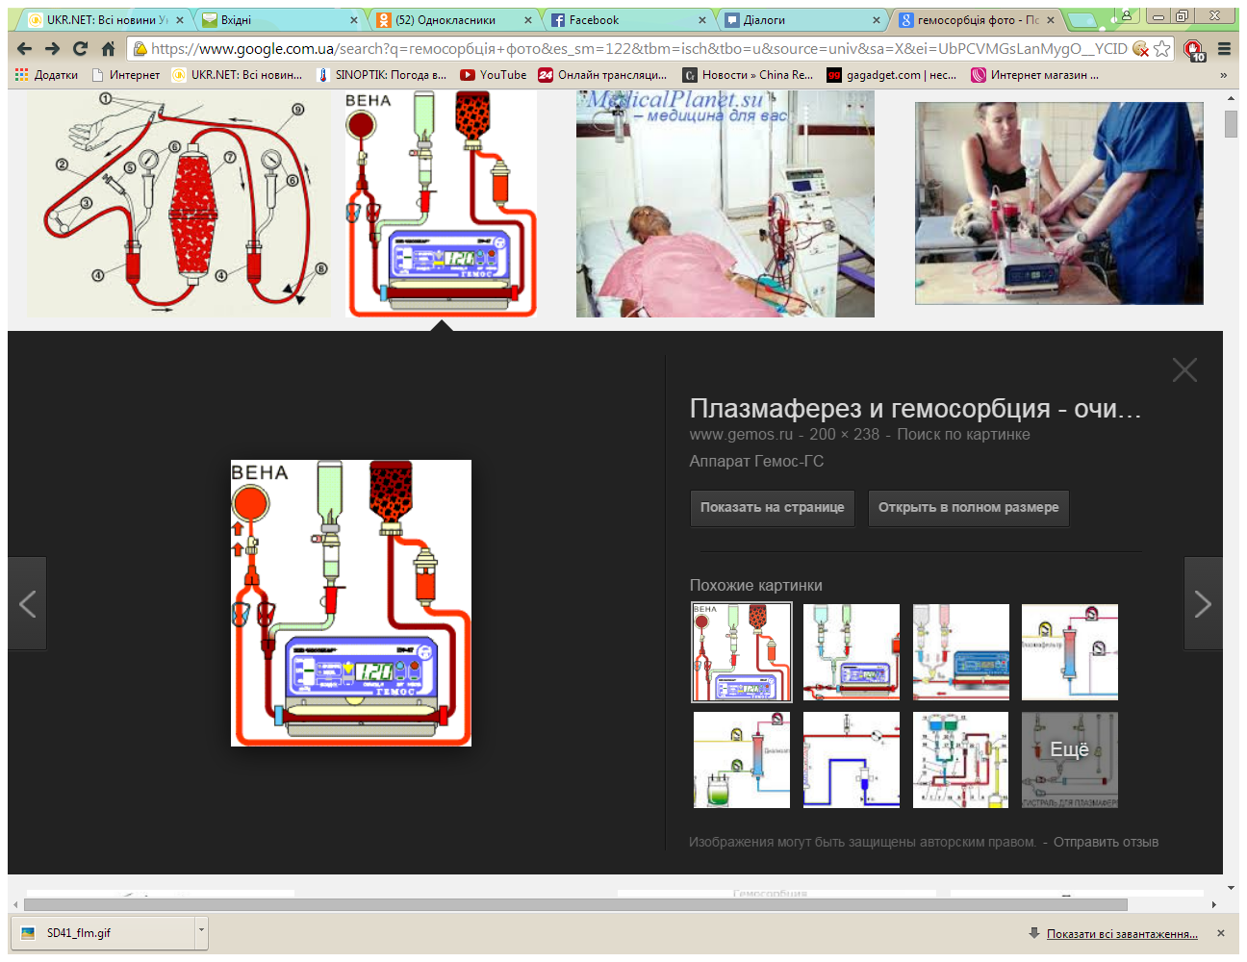Go back to the previous page

[25, 48]
